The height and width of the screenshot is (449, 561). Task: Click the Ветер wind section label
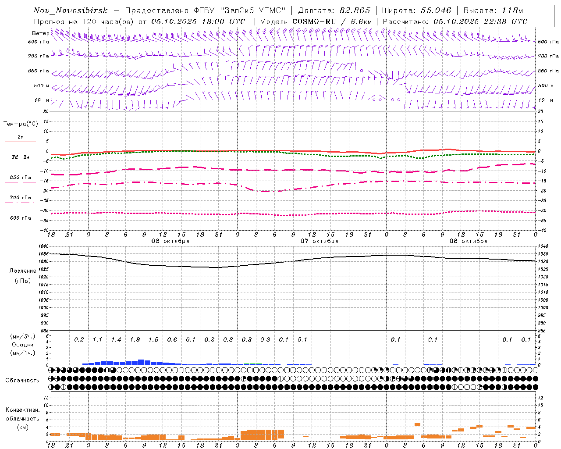click(x=40, y=33)
